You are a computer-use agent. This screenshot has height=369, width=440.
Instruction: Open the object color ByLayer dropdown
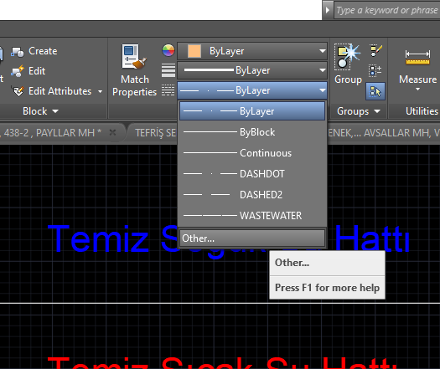pos(252,51)
